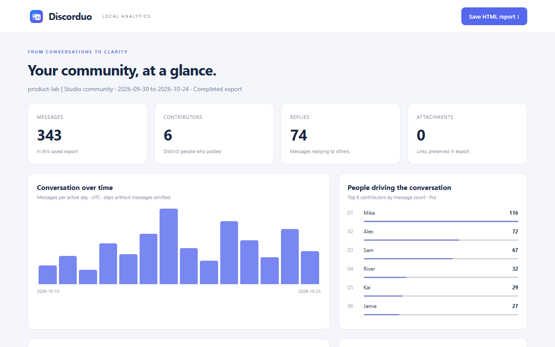Click Jamie's progress bar
Image resolution: width=555 pixels, height=347 pixels.
coord(441,314)
